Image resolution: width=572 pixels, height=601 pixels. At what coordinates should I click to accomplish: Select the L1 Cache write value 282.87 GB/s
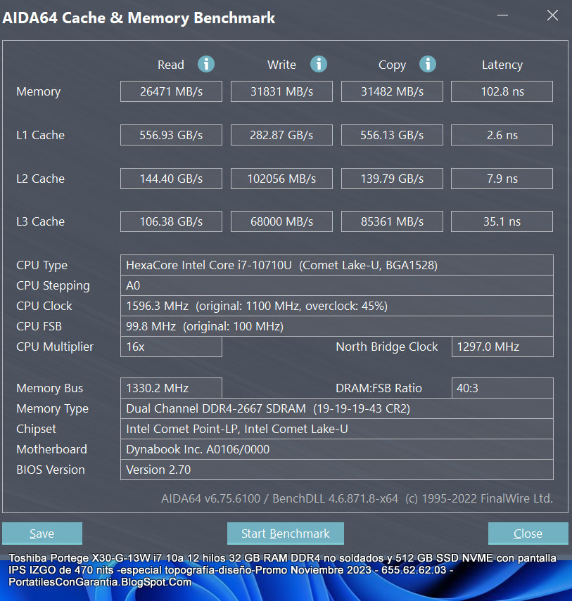click(x=281, y=135)
